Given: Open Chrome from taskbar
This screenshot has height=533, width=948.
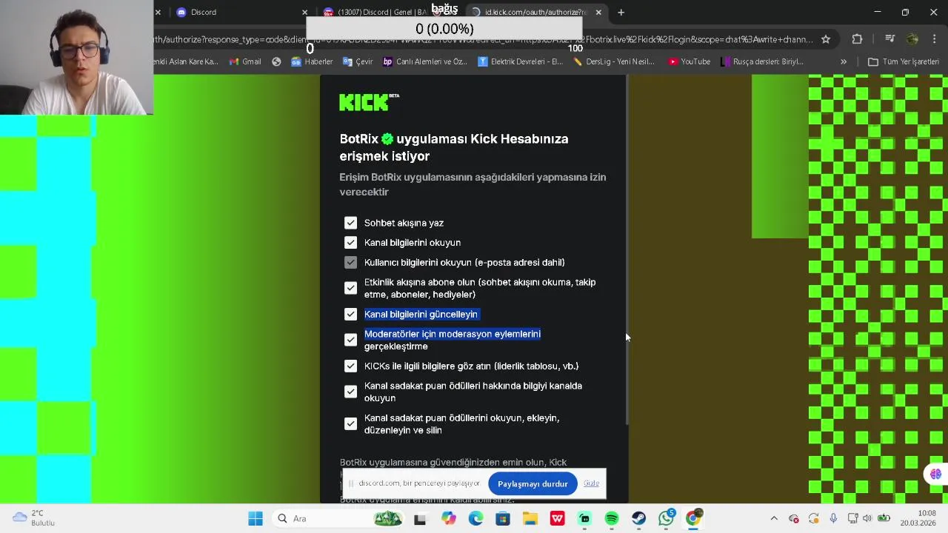Looking at the screenshot, I should [x=693, y=518].
